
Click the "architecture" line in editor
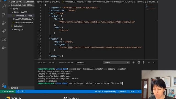click(x=63, y=10)
